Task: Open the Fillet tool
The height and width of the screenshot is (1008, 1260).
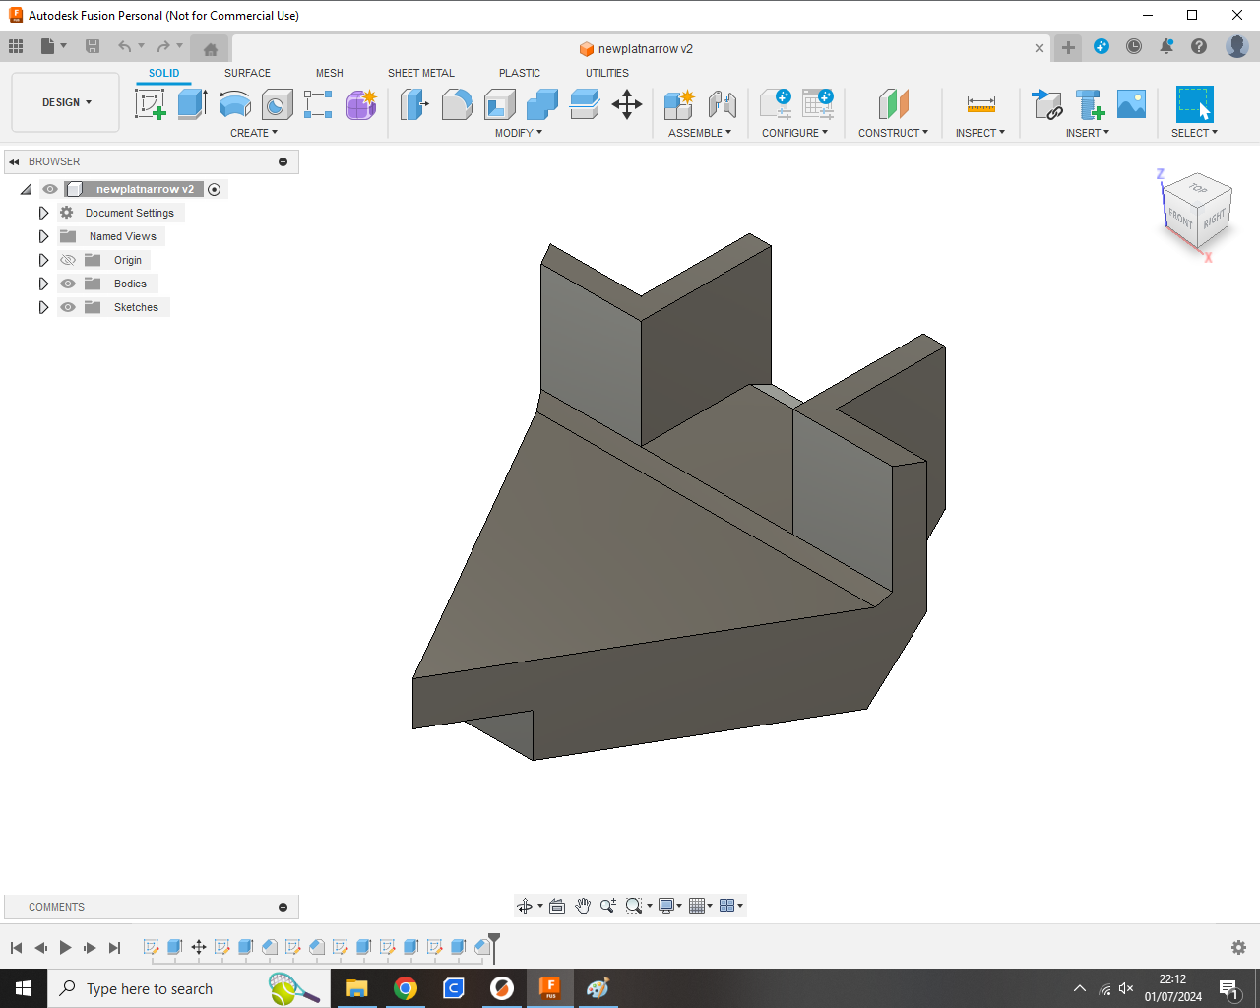Action: click(457, 104)
